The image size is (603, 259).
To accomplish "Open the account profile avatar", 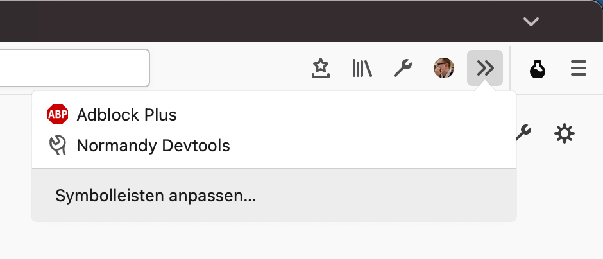I will (x=444, y=68).
